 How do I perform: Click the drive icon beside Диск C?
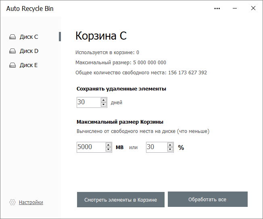click(x=13, y=37)
